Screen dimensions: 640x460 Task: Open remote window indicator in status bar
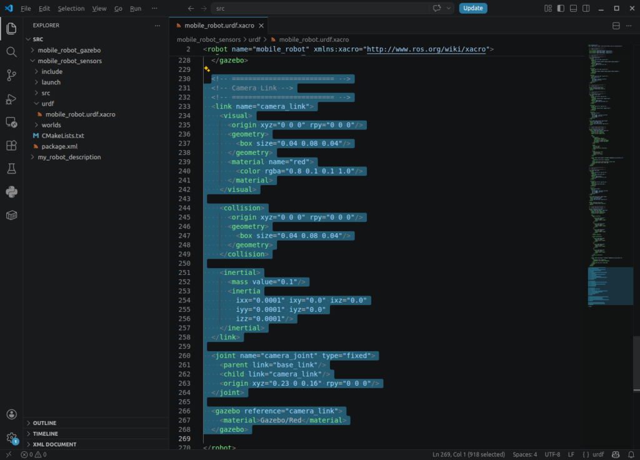click(x=9, y=454)
